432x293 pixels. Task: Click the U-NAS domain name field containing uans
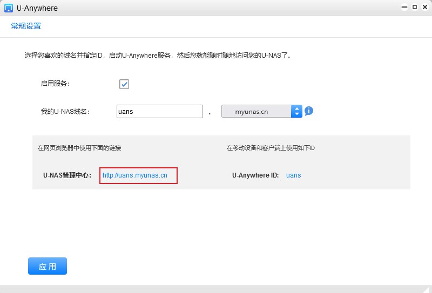[x=159, y=112]
